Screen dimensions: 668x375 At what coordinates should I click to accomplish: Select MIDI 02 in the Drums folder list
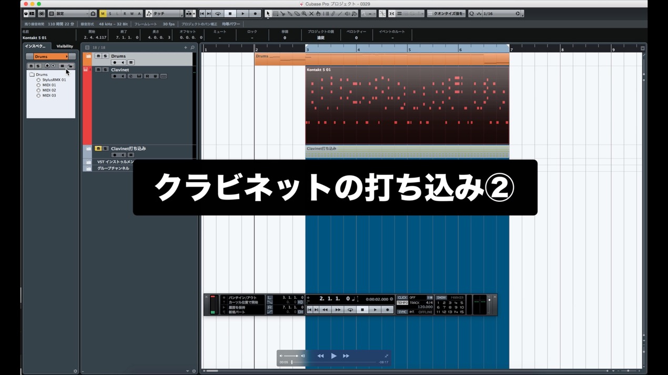(x=49, y=90)
